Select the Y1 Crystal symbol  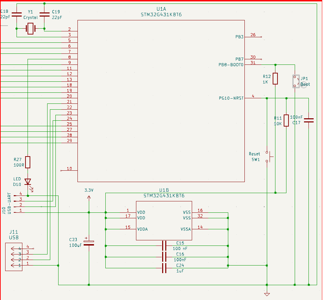pos(31,29)
